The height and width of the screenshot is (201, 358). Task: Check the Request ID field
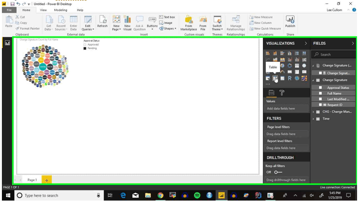pos(320,105)
